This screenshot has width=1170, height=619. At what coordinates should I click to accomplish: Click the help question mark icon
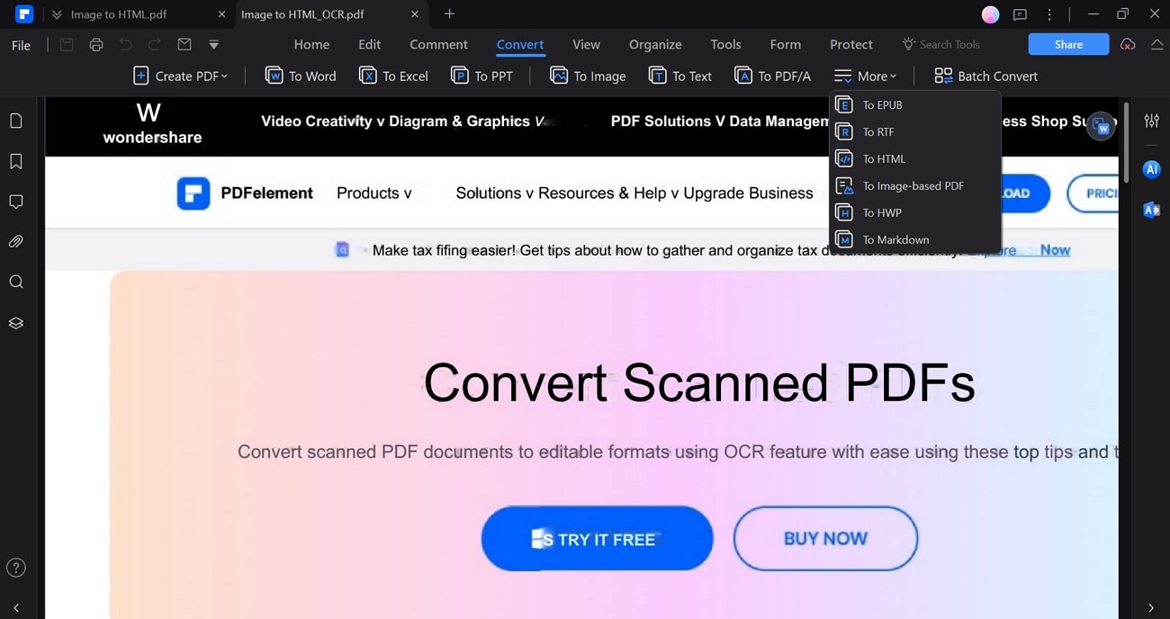[16, 568]
